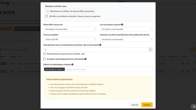Click the Euro symbol addon of Gain plancher
This screenshot has width=196, height=110.
[151, 50]
